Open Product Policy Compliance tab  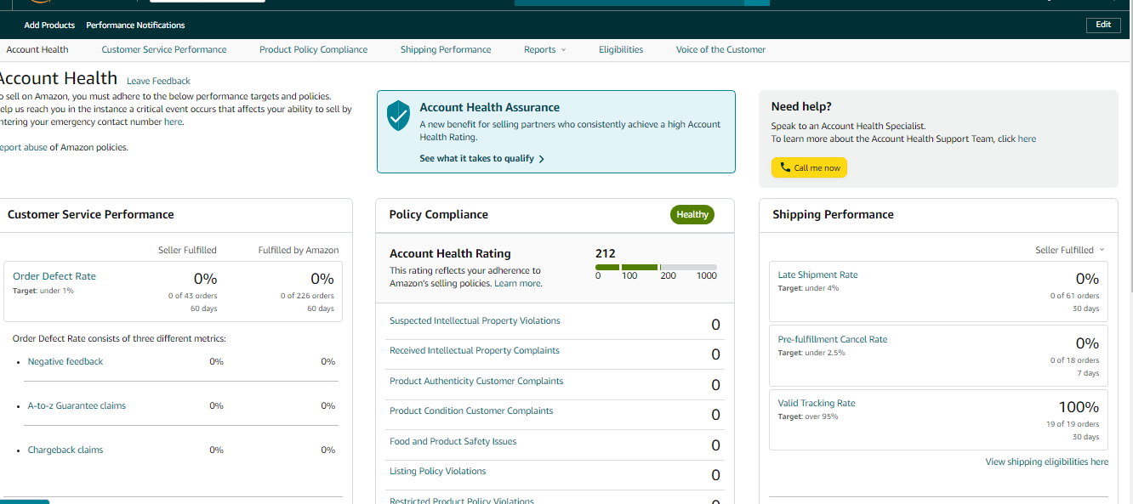314,49
